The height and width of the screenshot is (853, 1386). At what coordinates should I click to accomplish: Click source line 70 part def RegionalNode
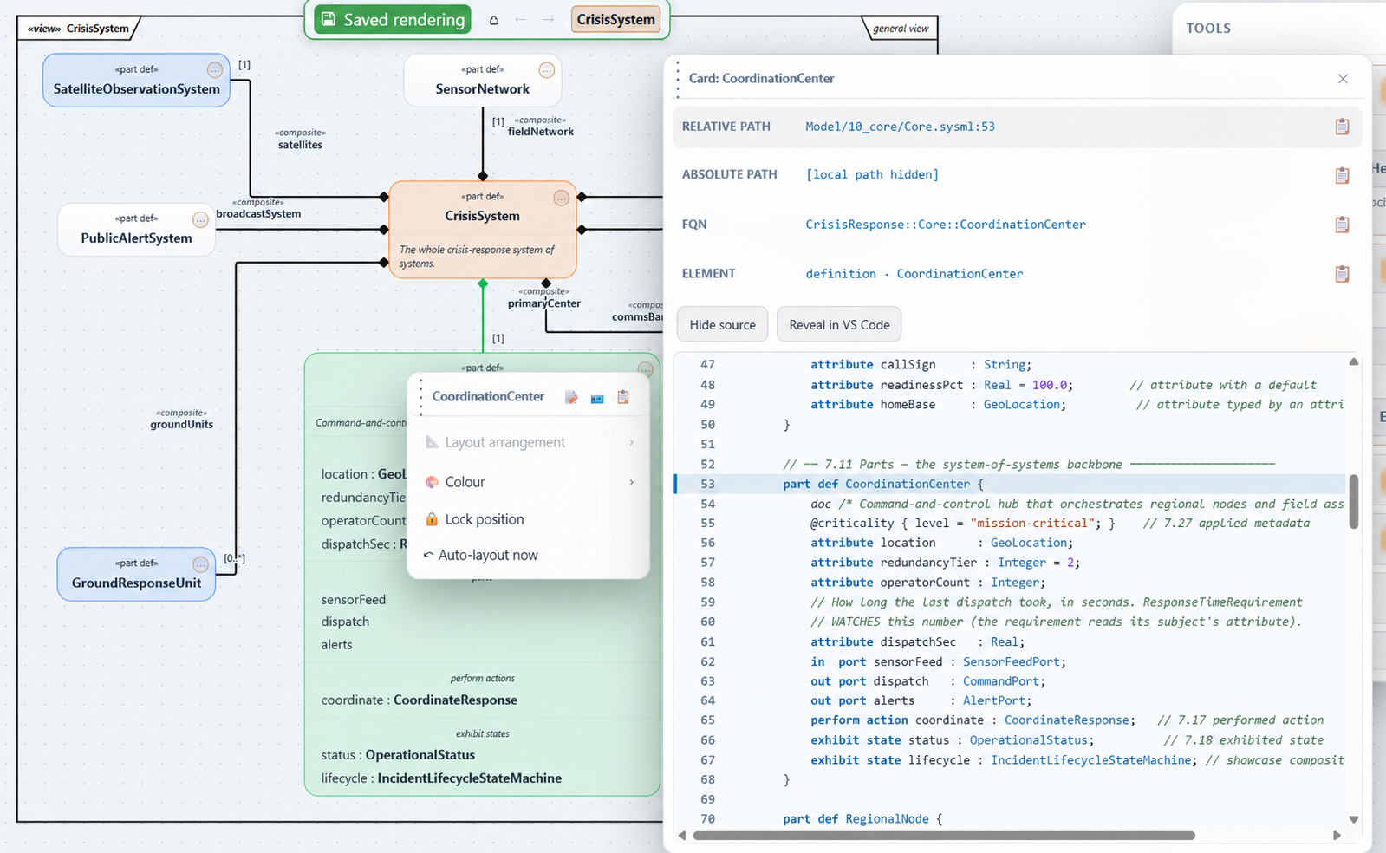[x=1010, y=818]
